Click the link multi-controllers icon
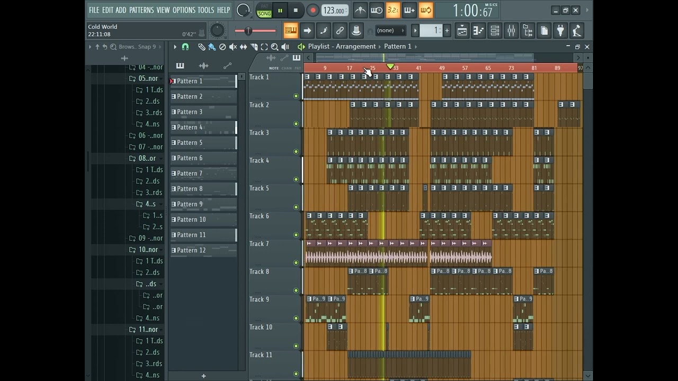The height and width of the screenshot is (381, 678). (340, 31)
